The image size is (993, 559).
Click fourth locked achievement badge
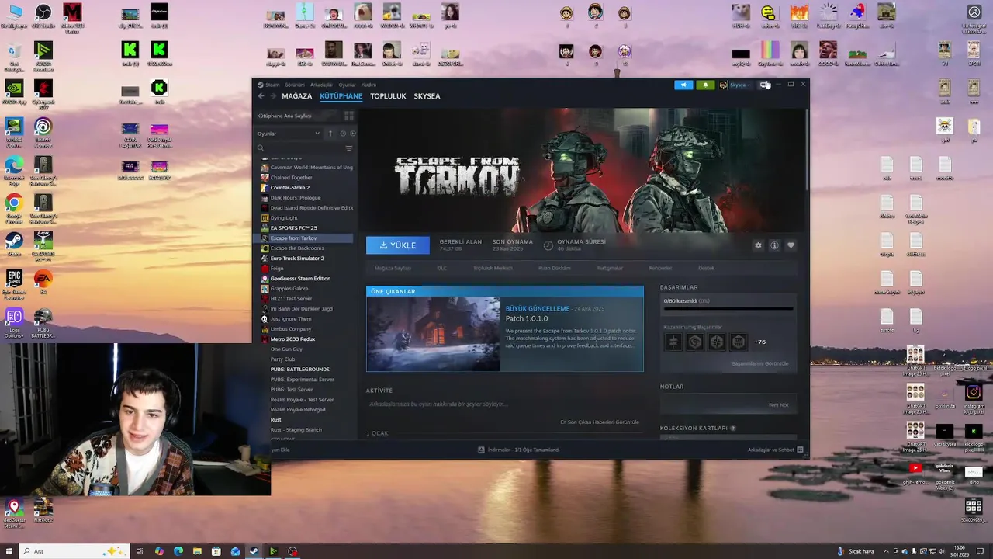(x=739, y=342)
